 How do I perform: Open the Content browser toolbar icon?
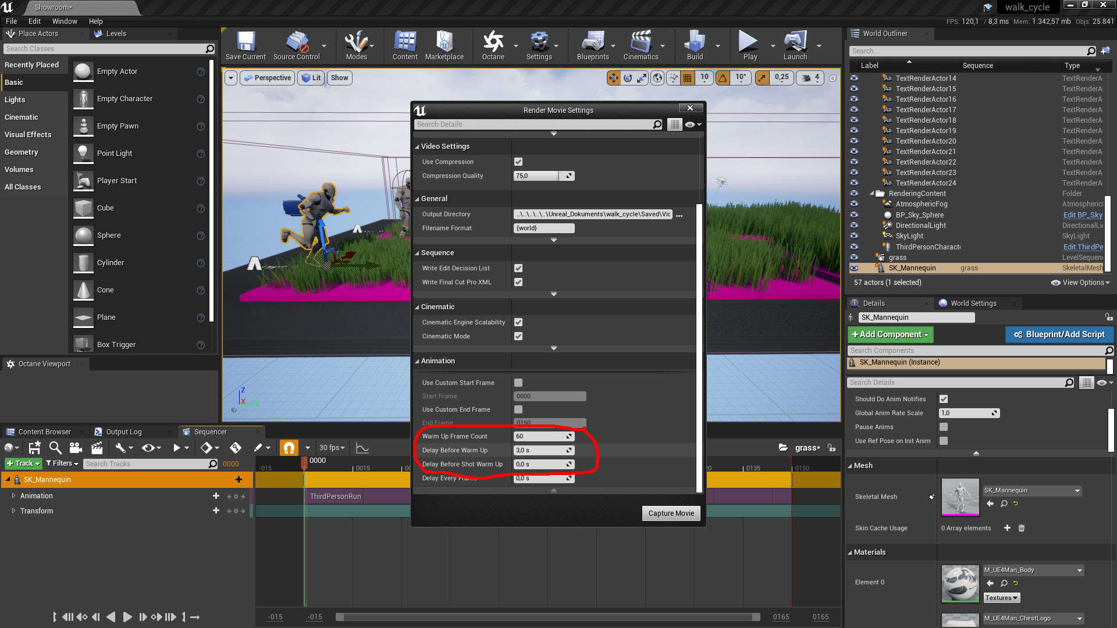coord(405,45)
